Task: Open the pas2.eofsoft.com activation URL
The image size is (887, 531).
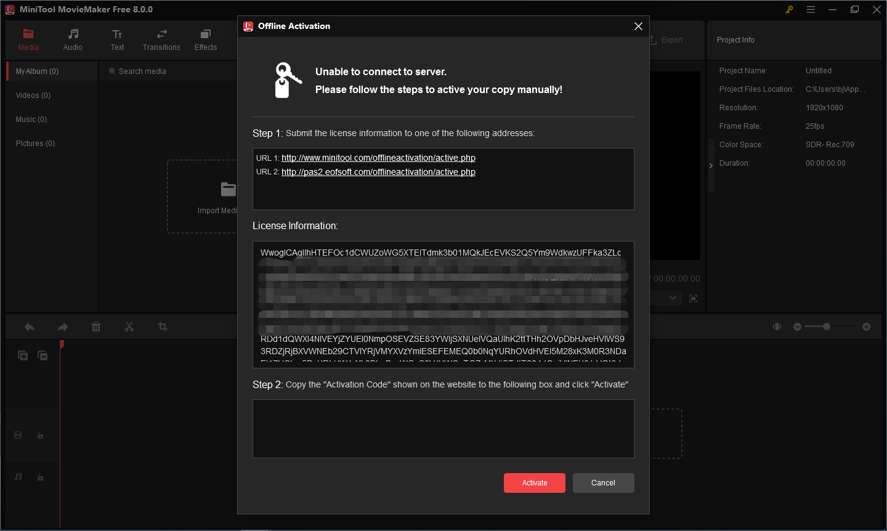Action: 378,172
